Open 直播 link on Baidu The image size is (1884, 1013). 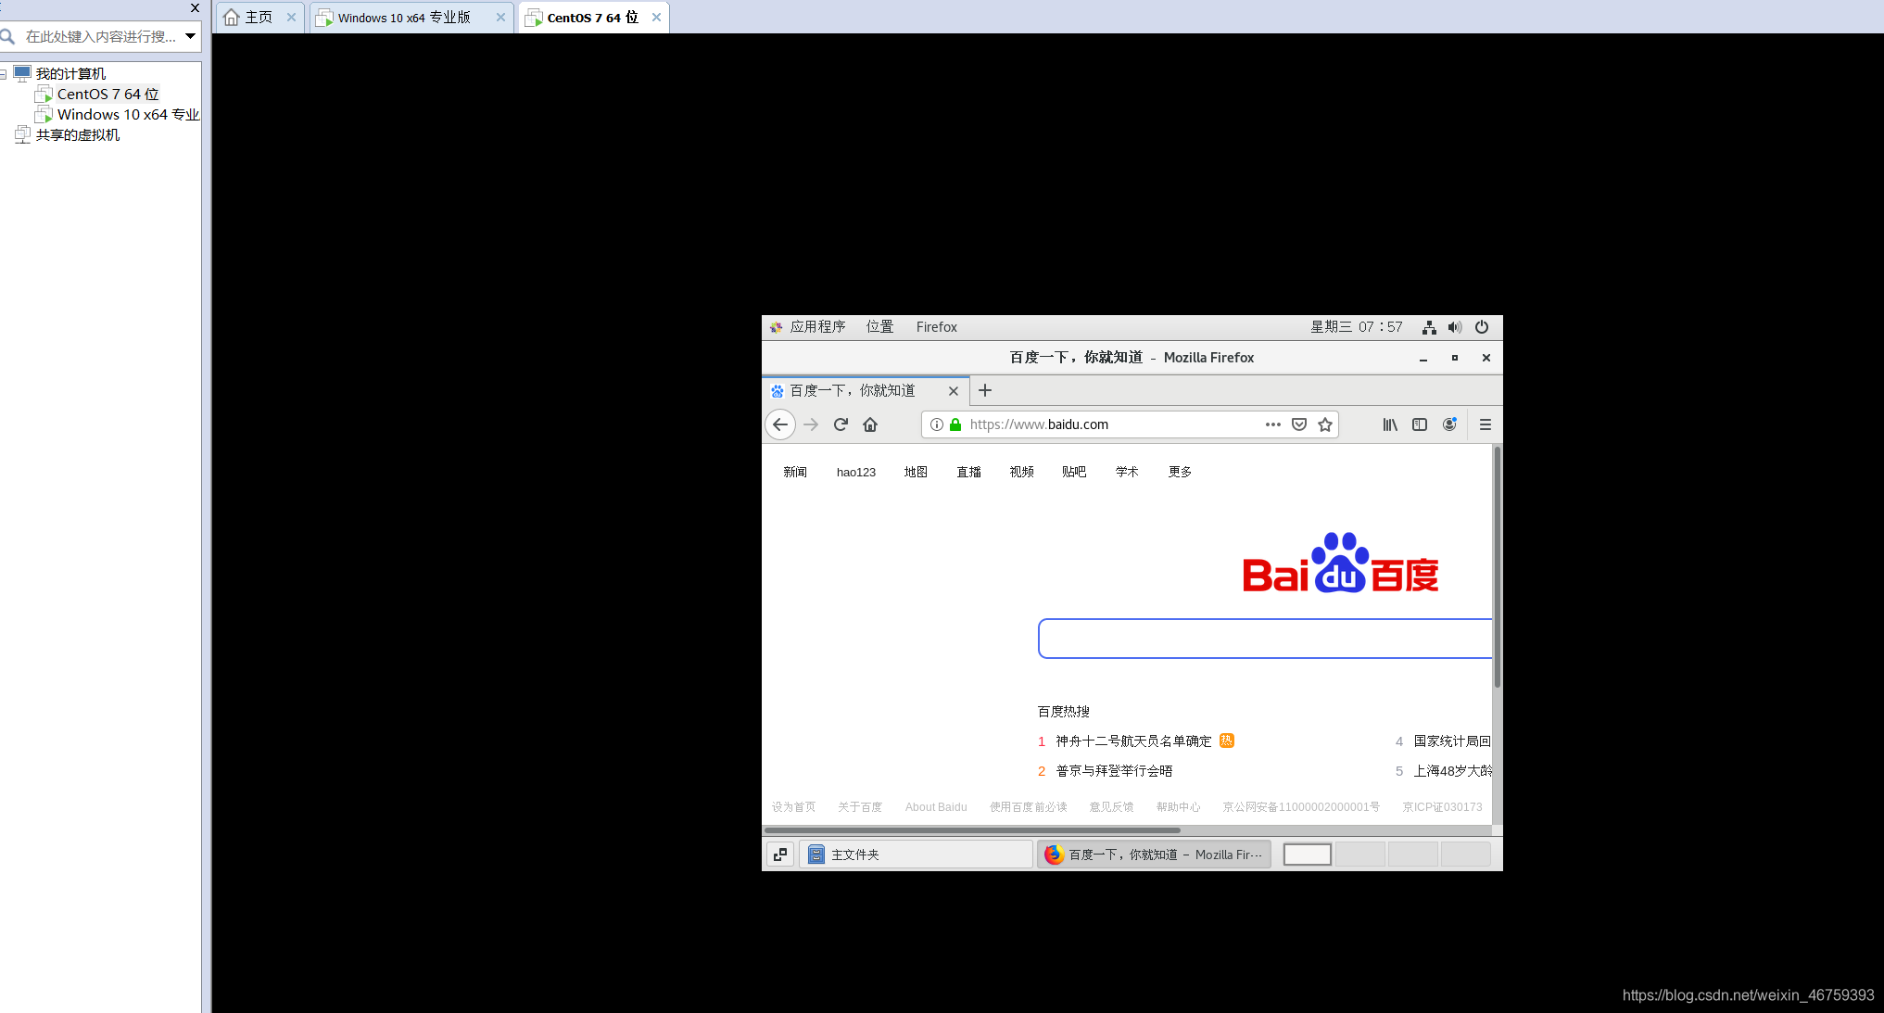[x=969, y=472]
